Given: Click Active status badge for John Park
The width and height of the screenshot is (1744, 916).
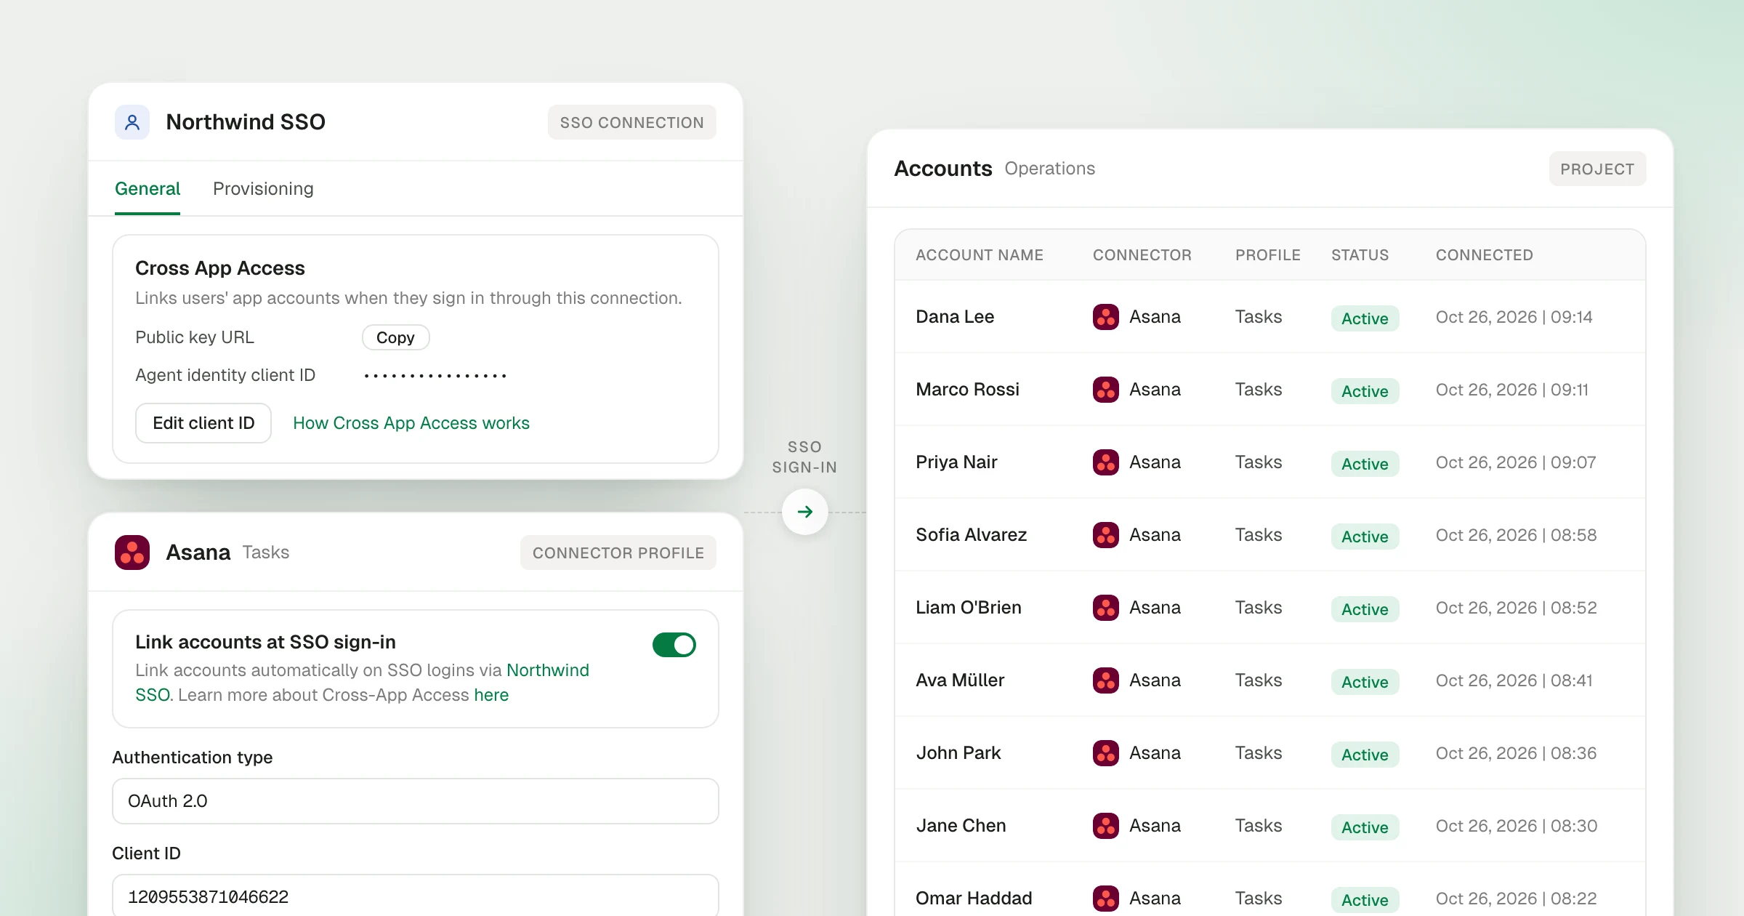Looking at the screenshot, I should (1365, 755).
